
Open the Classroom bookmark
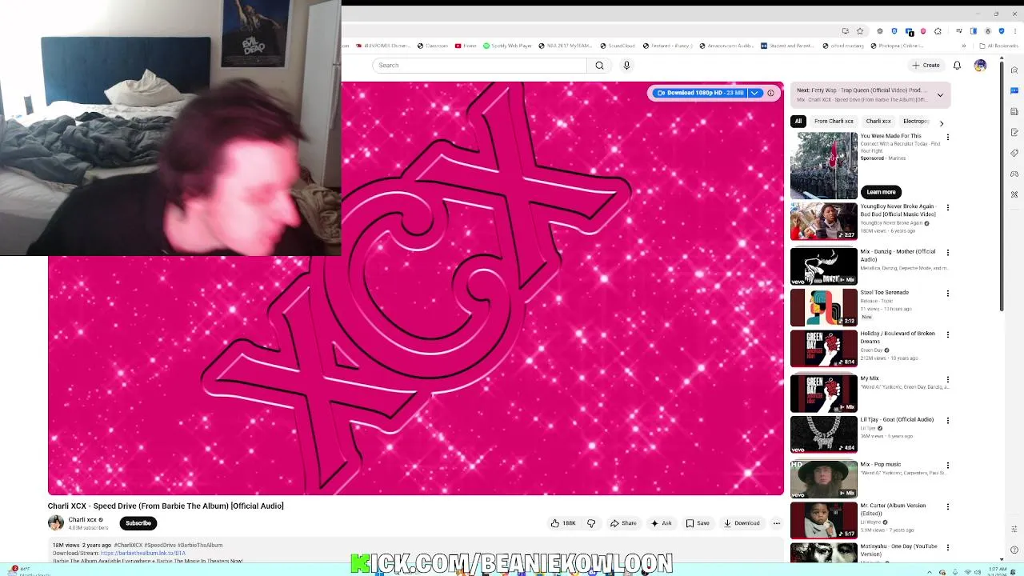(433, 46)
